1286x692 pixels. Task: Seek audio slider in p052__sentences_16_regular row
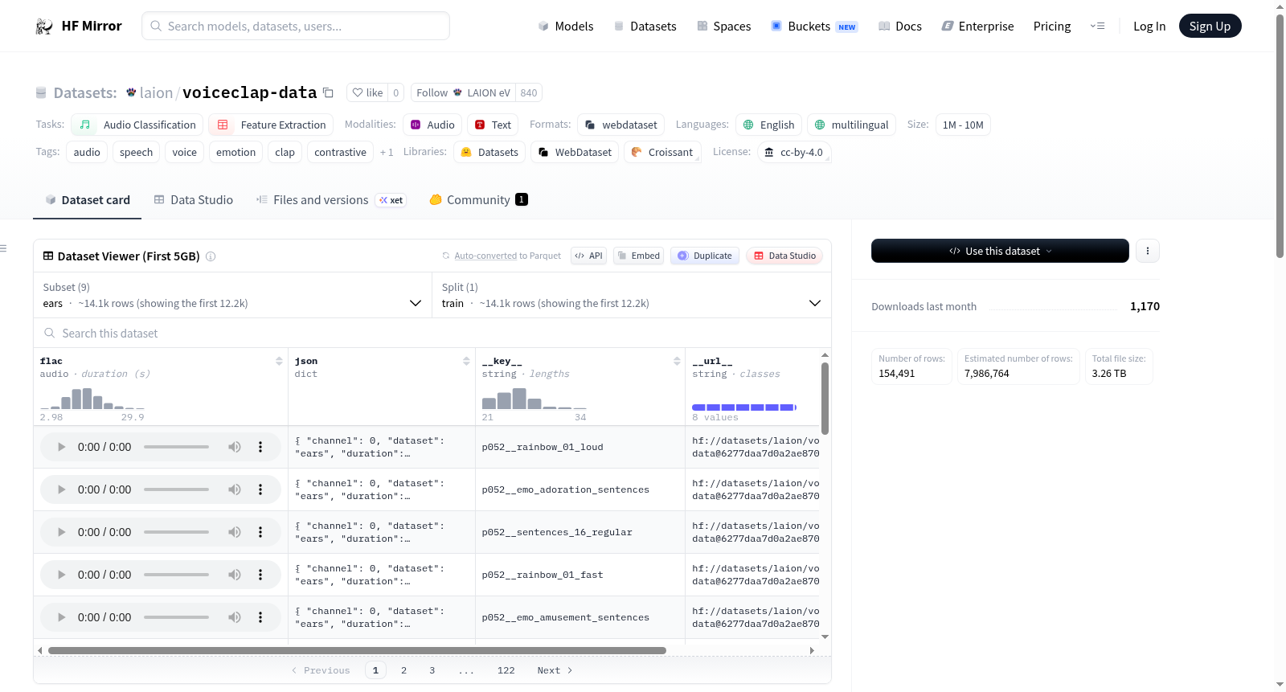tap(176, 532)
